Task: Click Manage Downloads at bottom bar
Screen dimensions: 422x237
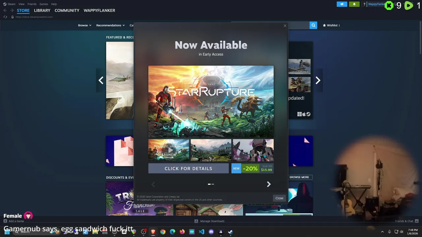Action: pyautogui.click(x=209, y=221)
